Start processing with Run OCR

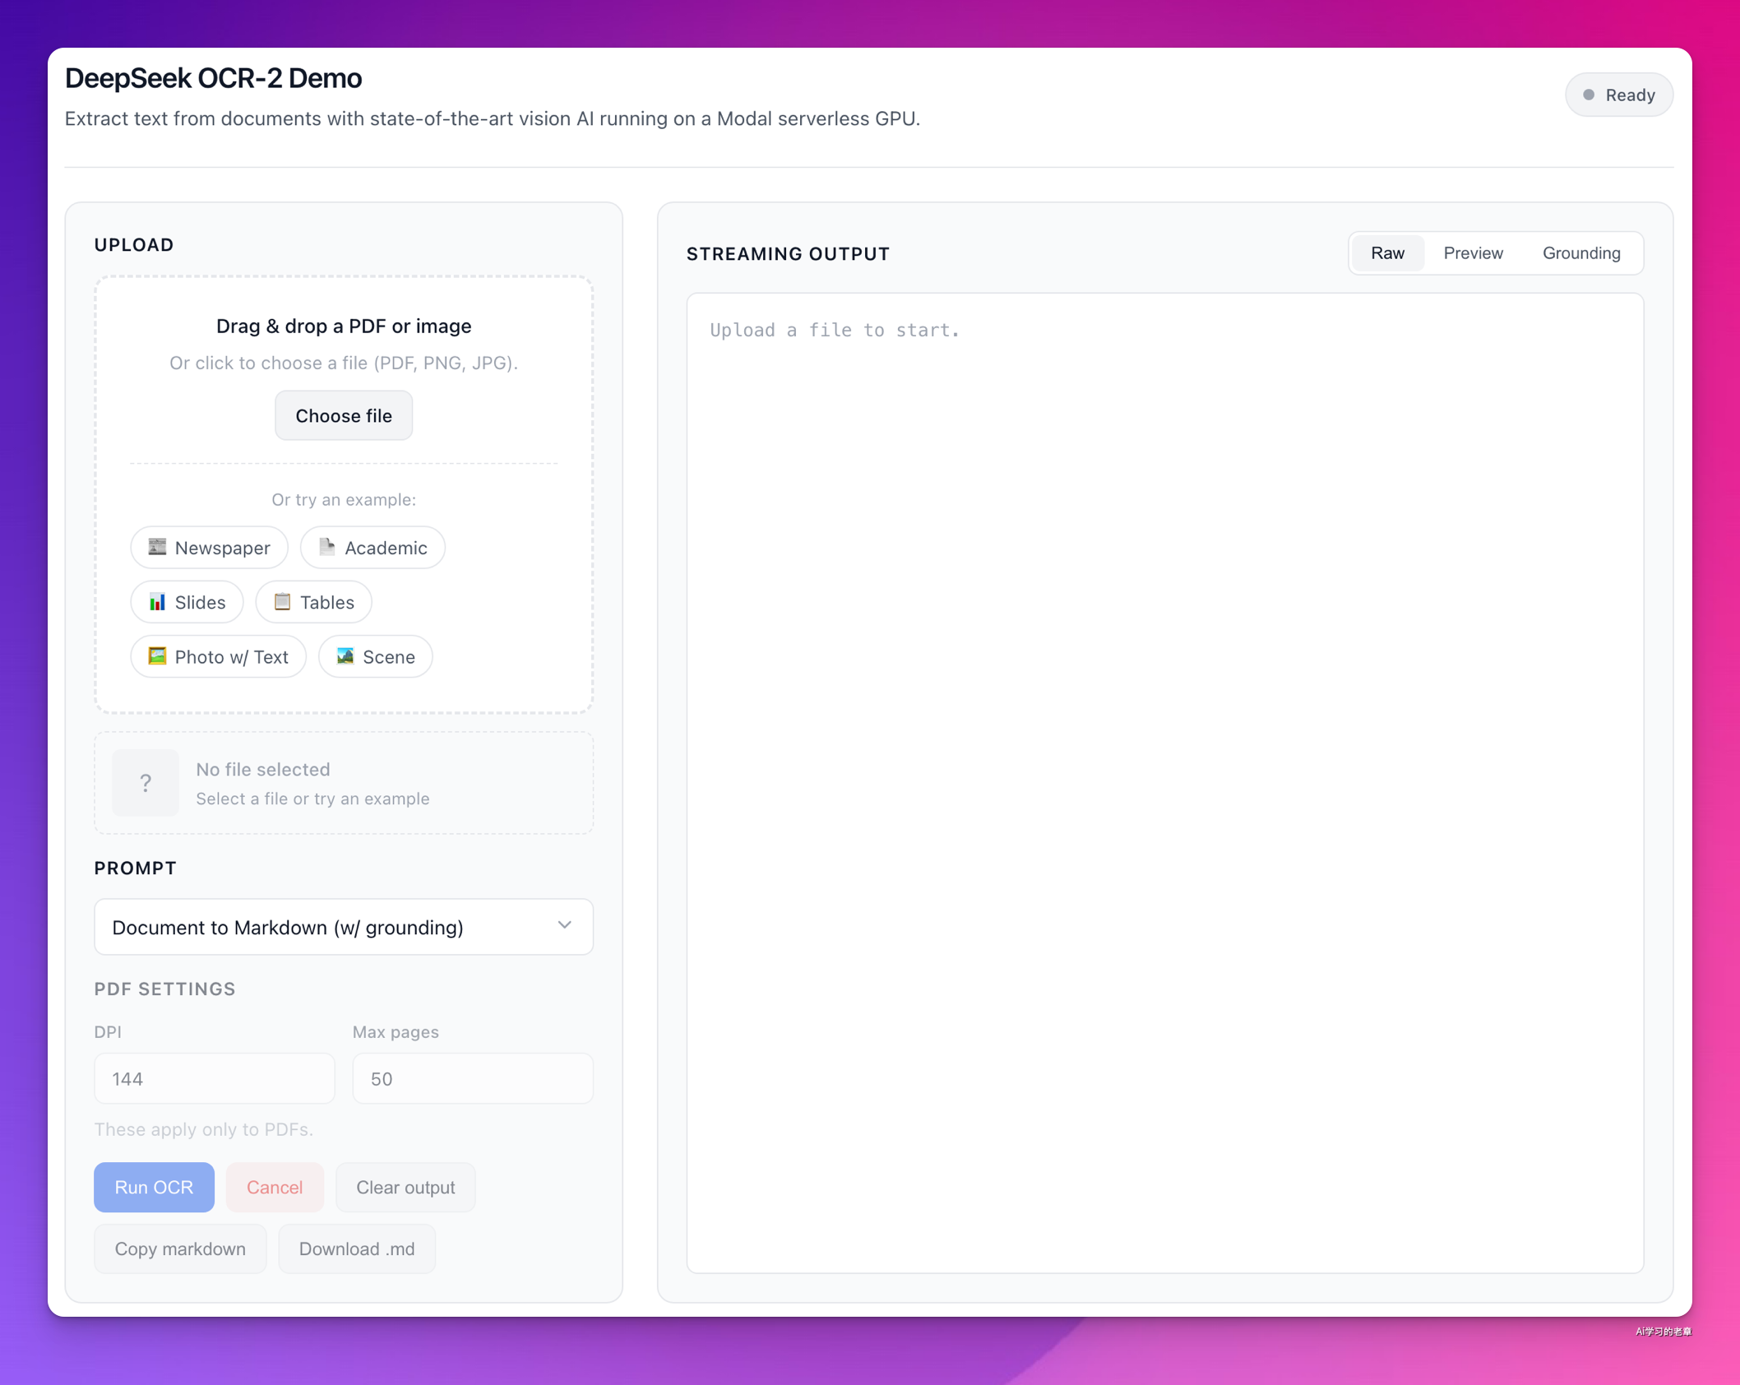click(154, 1187)
